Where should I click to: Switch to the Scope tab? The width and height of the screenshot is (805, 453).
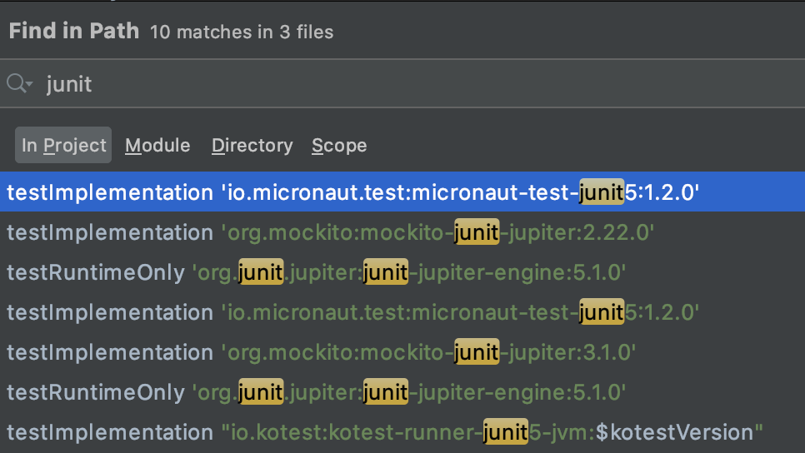pyautogui.click(x=339, y=145)
